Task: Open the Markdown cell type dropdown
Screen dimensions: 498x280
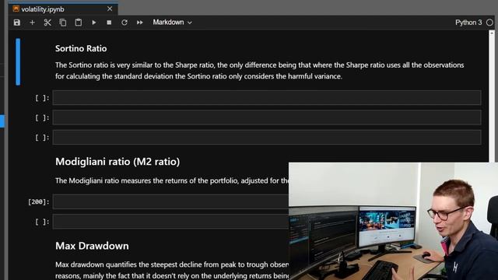Action: coord(172,23)
